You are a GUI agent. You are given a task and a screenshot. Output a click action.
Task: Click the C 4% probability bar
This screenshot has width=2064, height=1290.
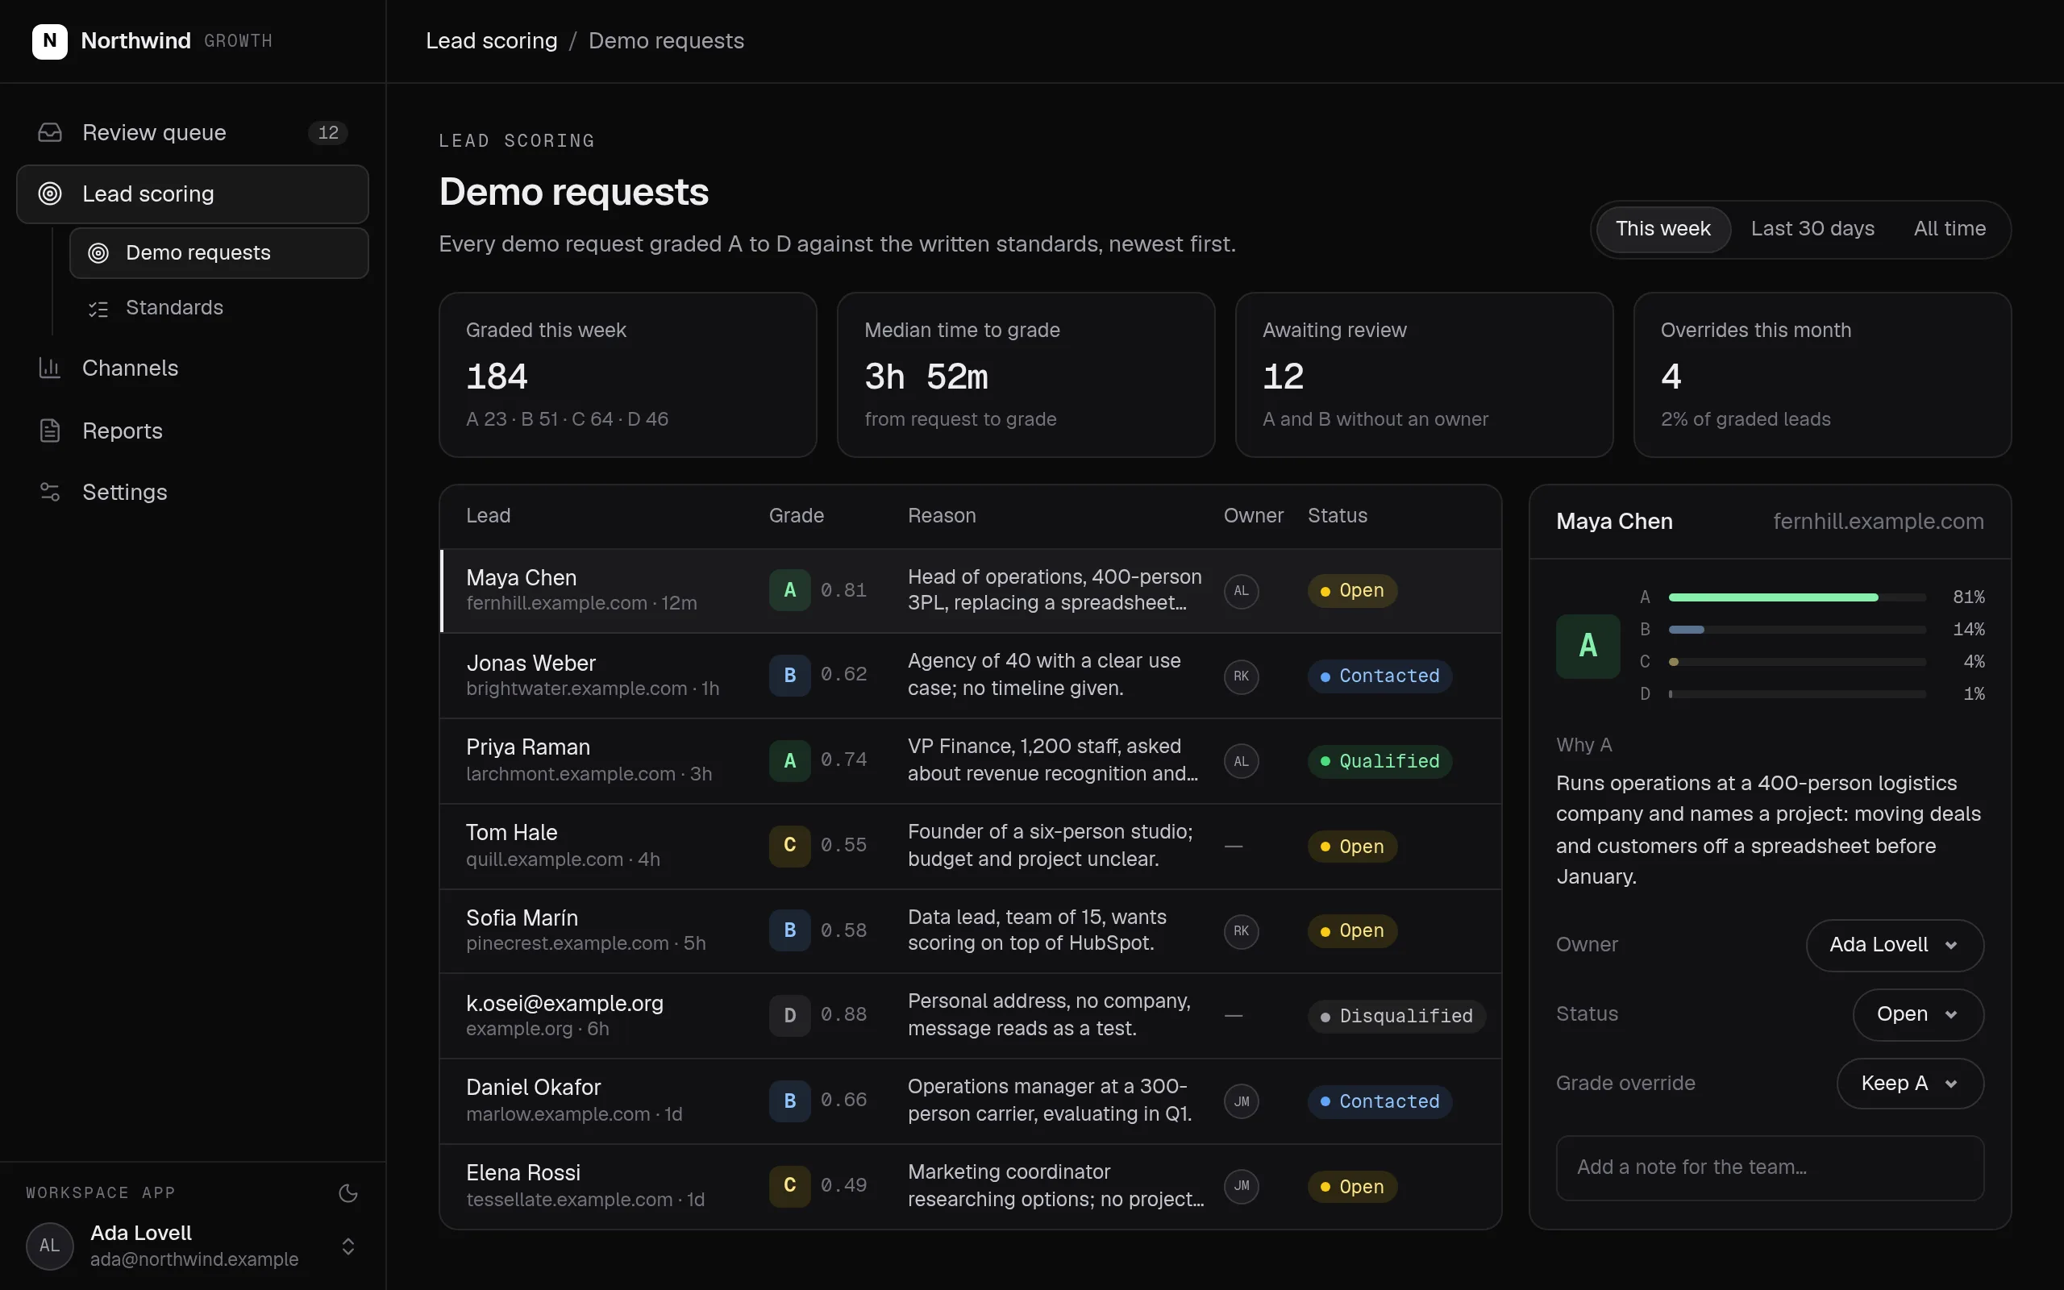1797,662
